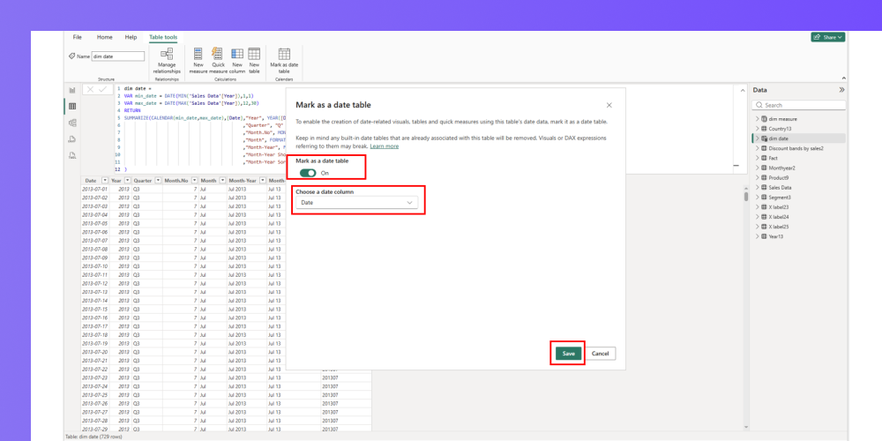Select Year13 in Data pane
This screenshot has width=882, height=441.
click(x=776, y=236)
